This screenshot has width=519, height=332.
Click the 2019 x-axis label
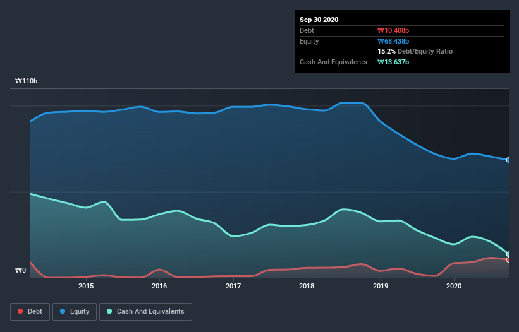tap(381, 286)
